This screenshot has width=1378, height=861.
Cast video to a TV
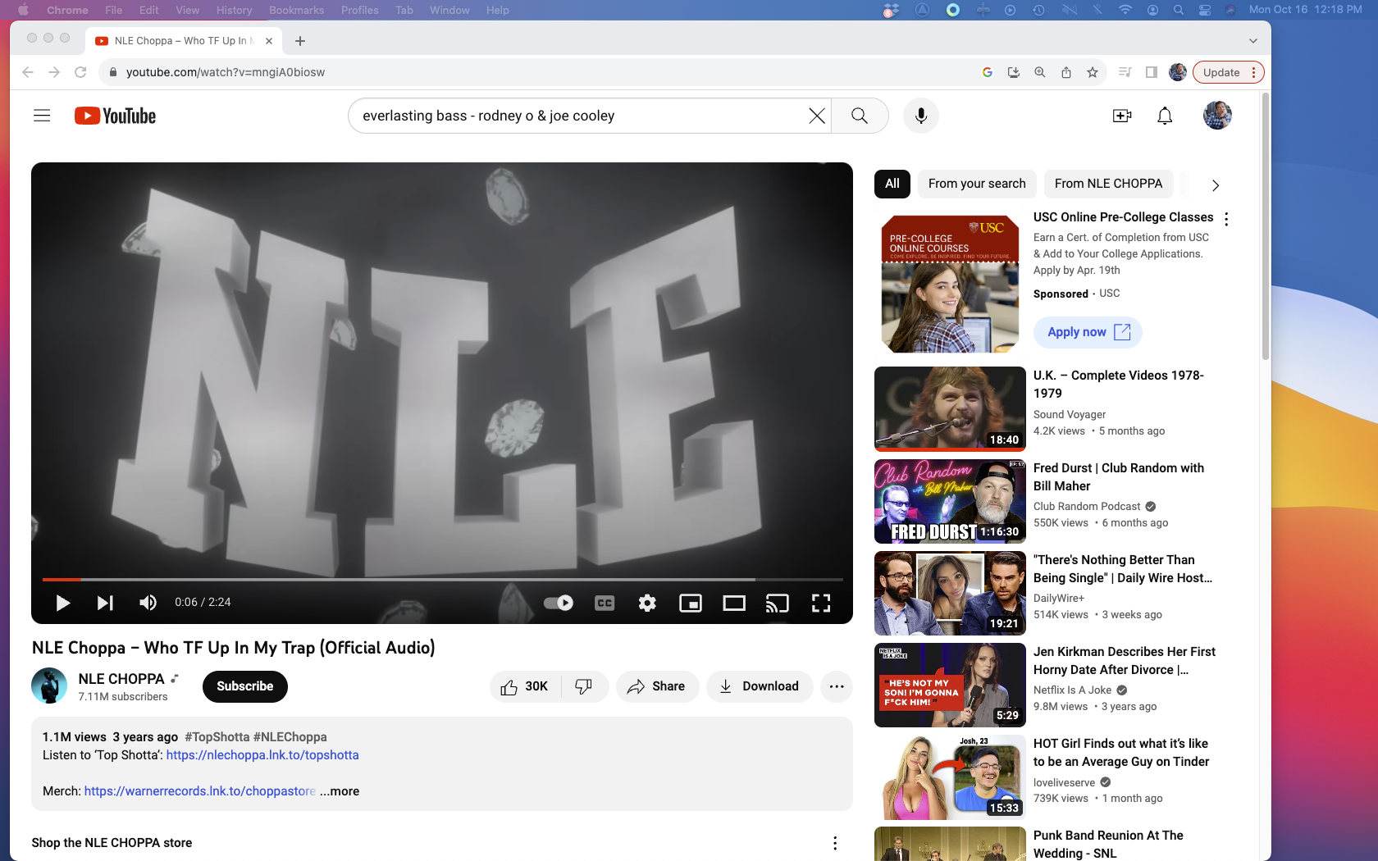777,603
